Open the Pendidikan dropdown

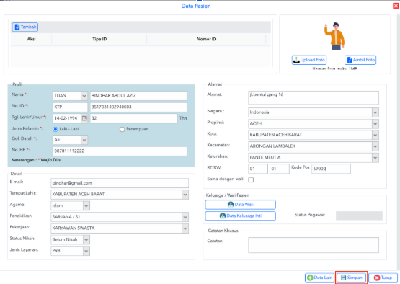(x=185, y=217)
